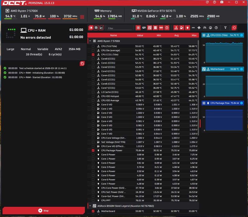This screenshot has height=217, width=248.
Task: Check the CPU Die (average) checkbox
Action: (93, 50)
